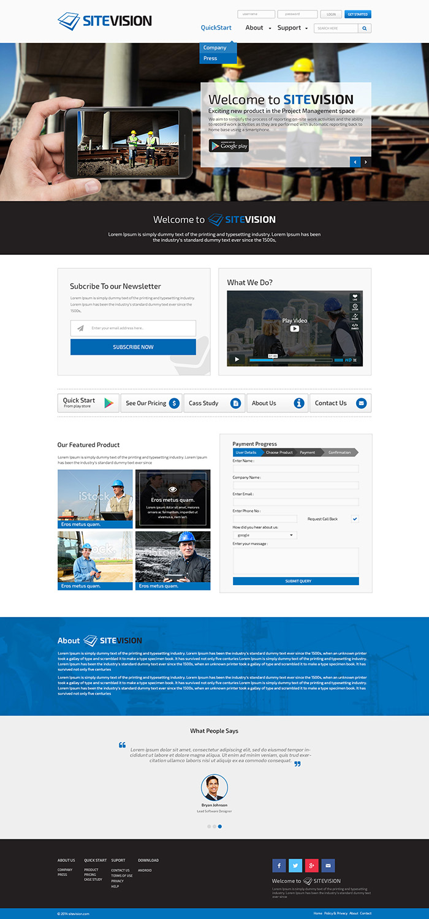Click the Enter Phone No input field

click(265, 519)
